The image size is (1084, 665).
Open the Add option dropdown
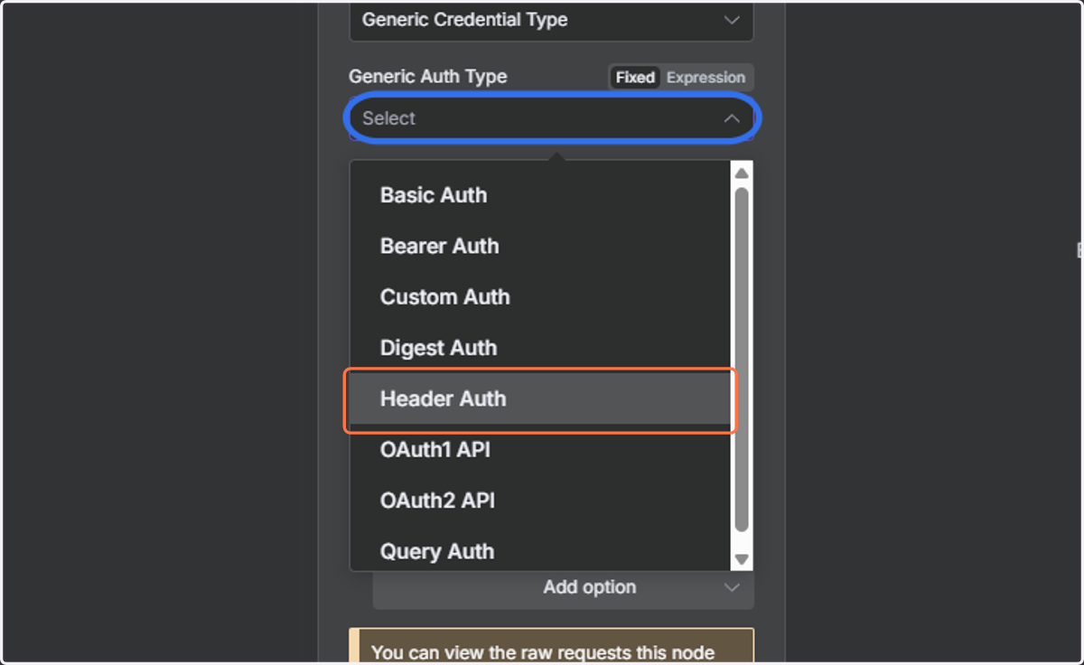tap(564, 588)
